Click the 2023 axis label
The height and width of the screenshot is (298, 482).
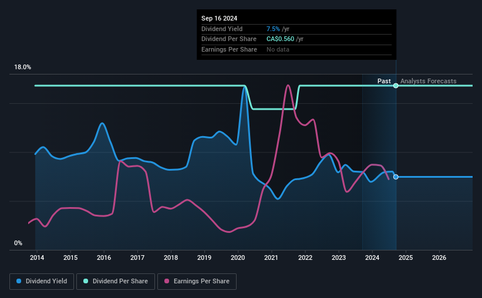339,258
